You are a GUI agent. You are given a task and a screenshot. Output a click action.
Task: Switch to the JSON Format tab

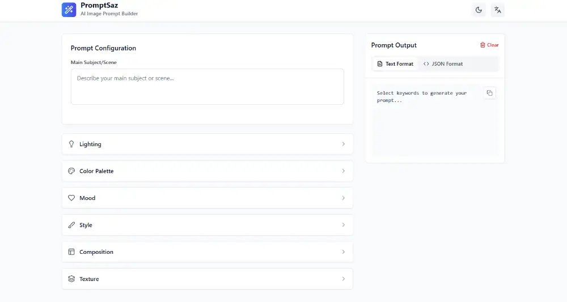click(443, 64)
